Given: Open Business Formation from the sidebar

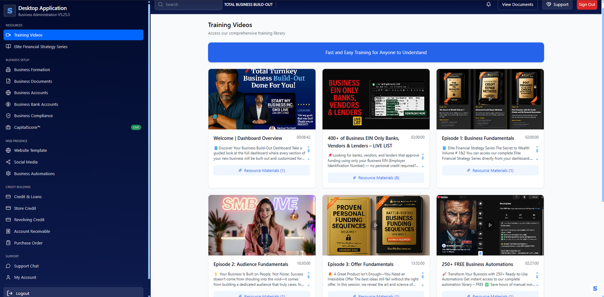Looking at the screenshot, I should coord(32,70).
